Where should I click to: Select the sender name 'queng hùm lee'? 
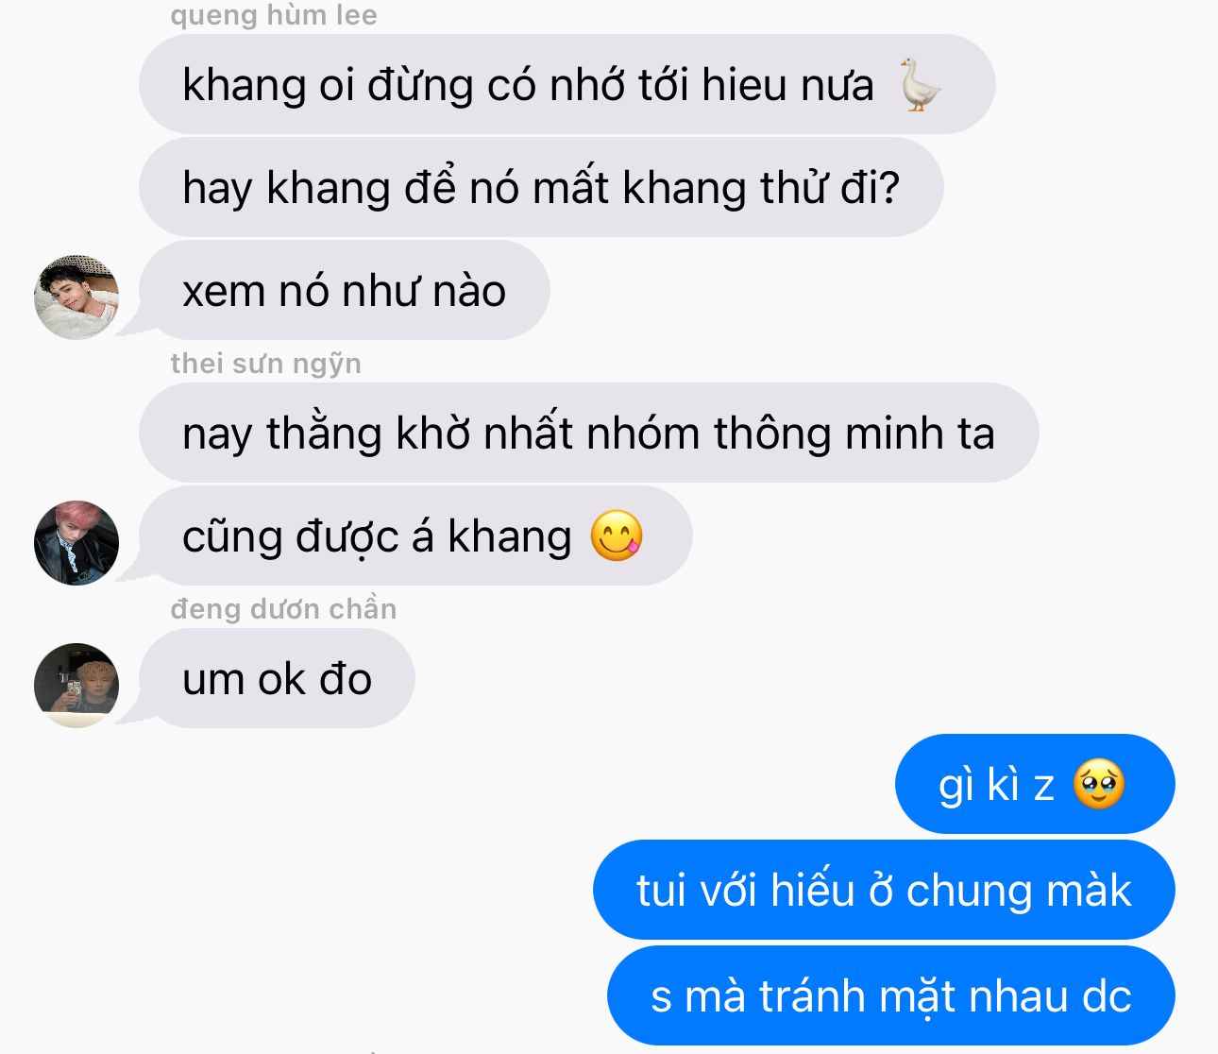pos(274,15)
